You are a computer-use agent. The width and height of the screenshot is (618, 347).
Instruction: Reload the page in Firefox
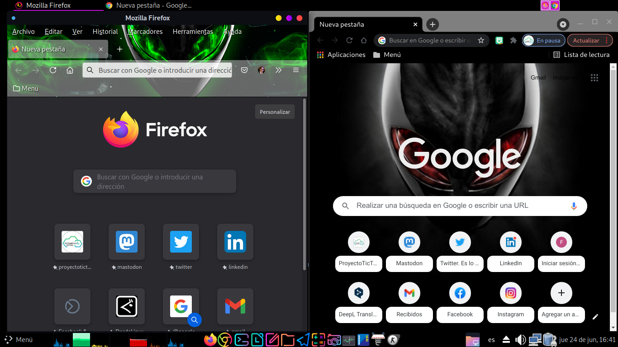pyautogui.click(x=53, y=70)
